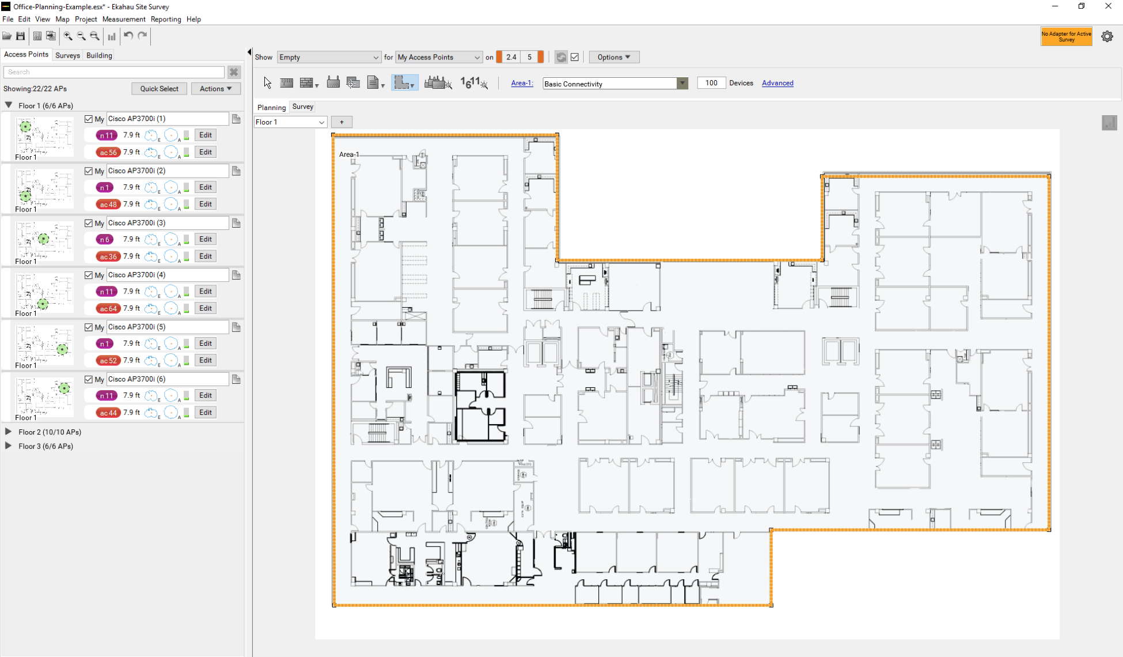This screenshot has height=657, width=1123.
Task: Click the Quick Select button
Action: [159, 89]
